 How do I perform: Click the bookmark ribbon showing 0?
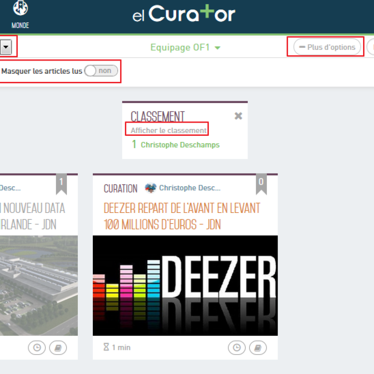click(261, 184)
